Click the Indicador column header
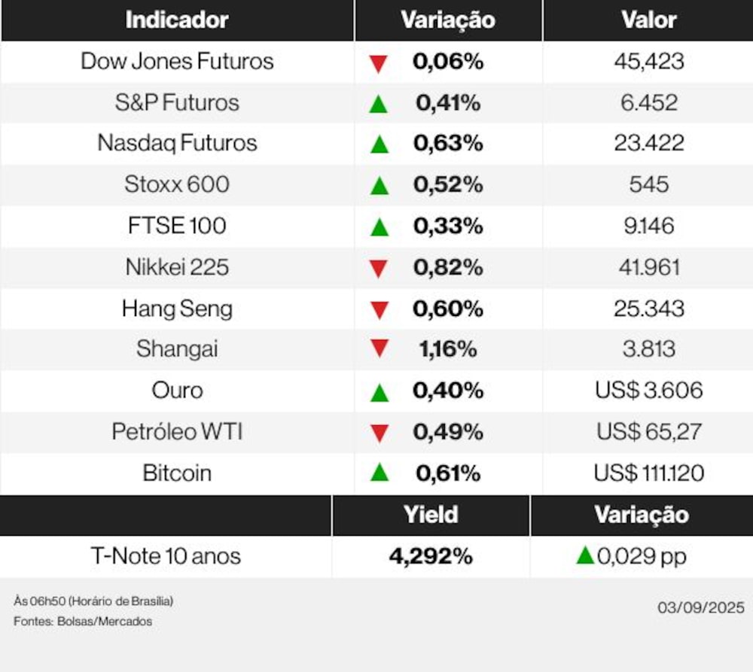 click(x=176, y=20)
